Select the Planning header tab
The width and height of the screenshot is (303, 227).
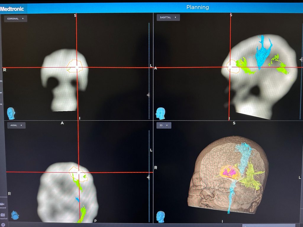pos(197,7)
